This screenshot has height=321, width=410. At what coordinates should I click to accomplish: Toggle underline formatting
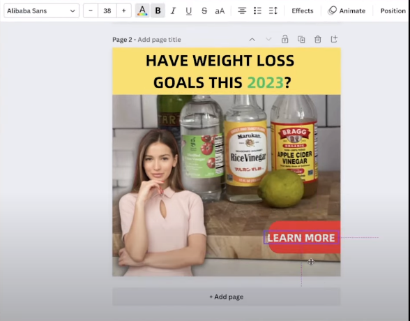click(x=188, y=10)
